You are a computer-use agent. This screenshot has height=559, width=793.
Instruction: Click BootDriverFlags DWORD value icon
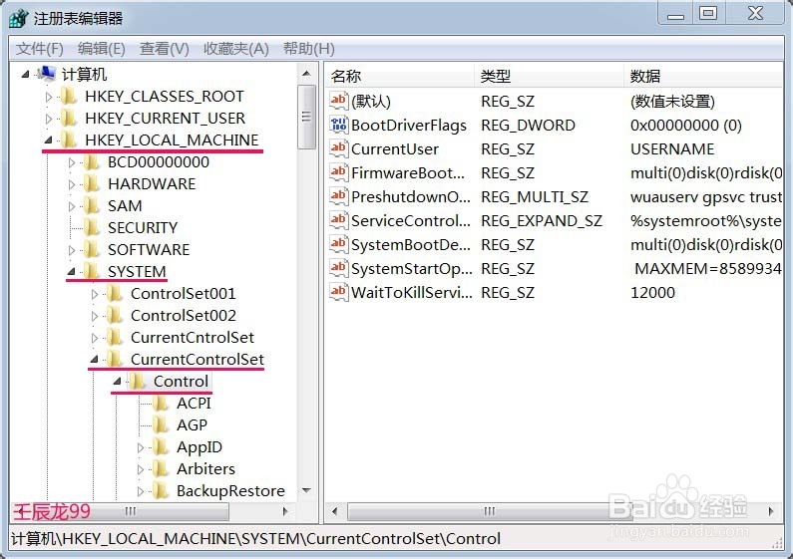[338, 125]
